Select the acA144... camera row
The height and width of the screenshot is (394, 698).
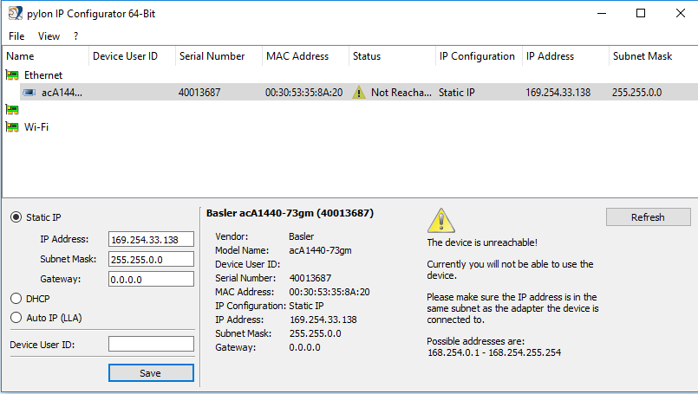(x=358, y=92)
